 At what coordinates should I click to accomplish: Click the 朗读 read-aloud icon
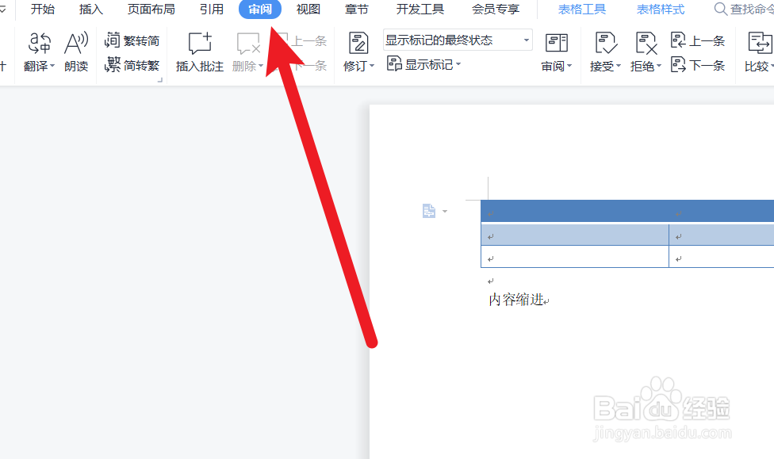pos(76,44)
